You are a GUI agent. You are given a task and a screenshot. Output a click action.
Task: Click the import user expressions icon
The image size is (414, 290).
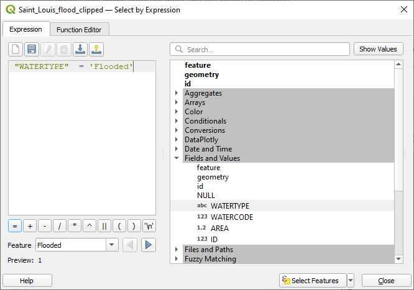tap(80, 49)
